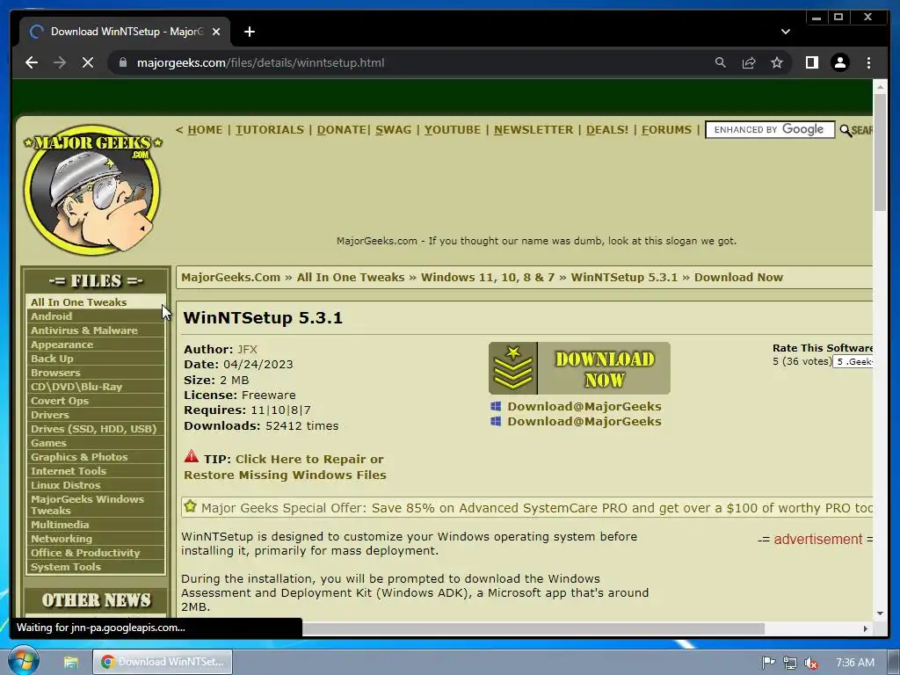Open a new Chrome tab
The height and width of the screenshot is (675, 900).
click(249, 32)
